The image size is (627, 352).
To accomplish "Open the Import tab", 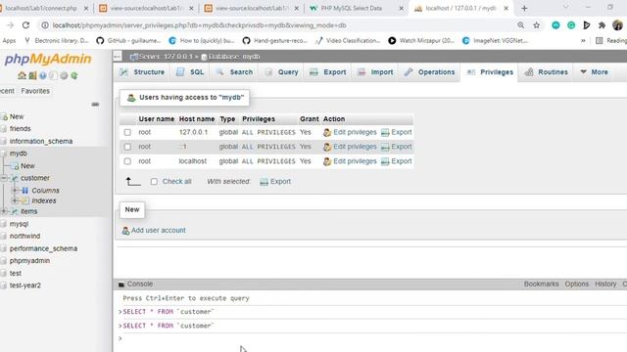I will tap(375, 72).
